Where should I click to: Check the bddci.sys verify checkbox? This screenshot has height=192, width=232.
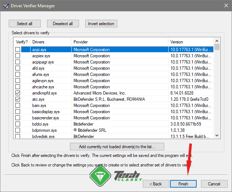point(17,124)
